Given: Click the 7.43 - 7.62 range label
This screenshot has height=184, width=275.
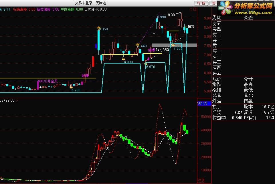Looking at the screenshot, I should [x=161, y=50].
